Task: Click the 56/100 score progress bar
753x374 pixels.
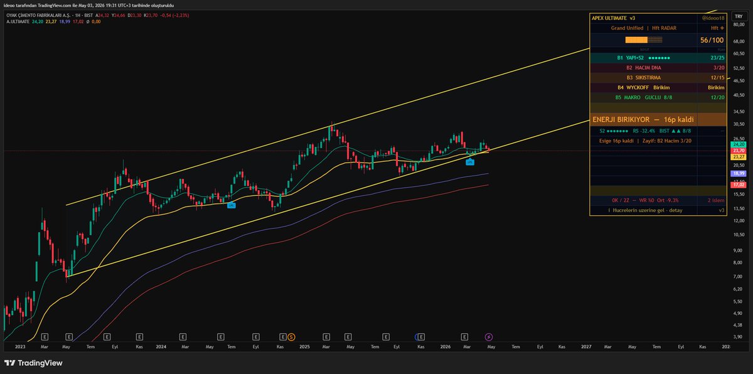Action: 644,40
